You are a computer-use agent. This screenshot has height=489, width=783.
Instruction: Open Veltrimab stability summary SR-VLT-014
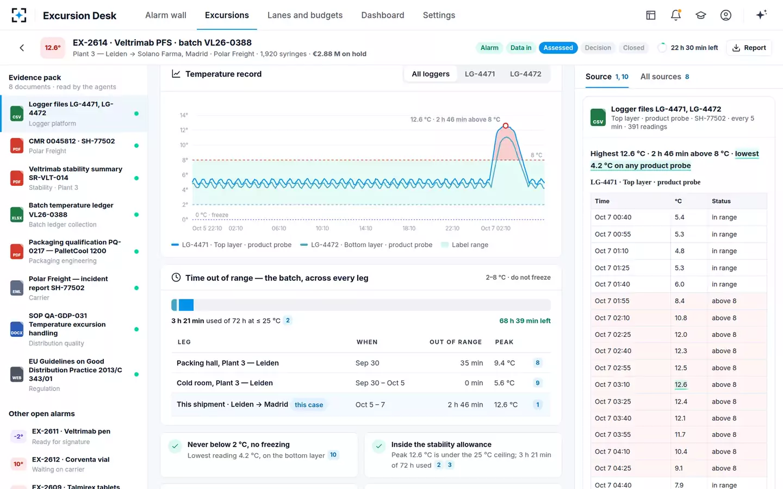click(x=74, y=178)
